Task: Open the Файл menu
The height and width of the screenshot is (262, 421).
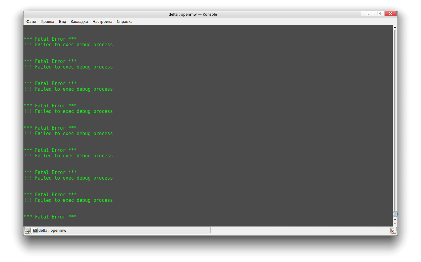Action: tap(31, 22)
